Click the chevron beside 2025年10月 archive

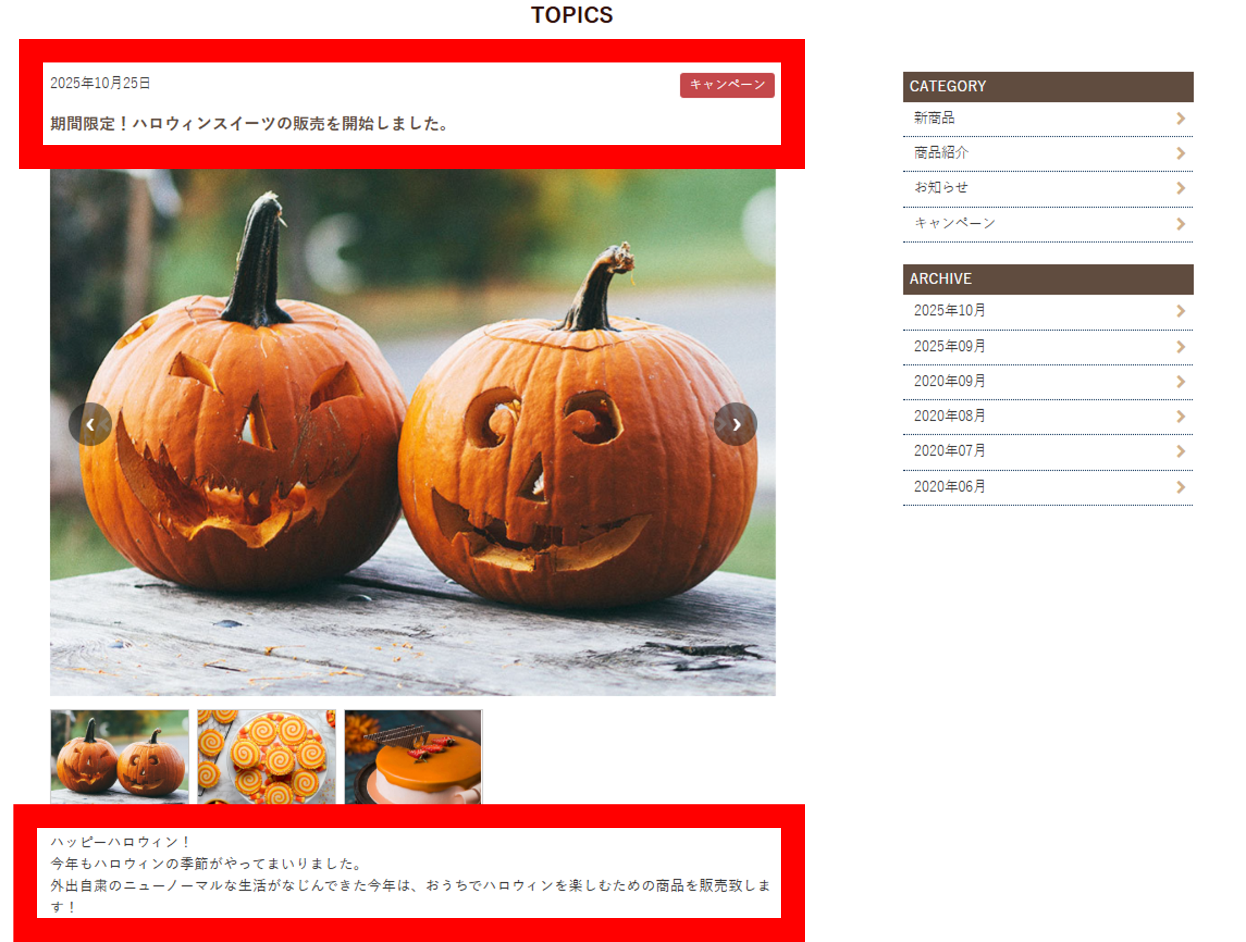1181,311
